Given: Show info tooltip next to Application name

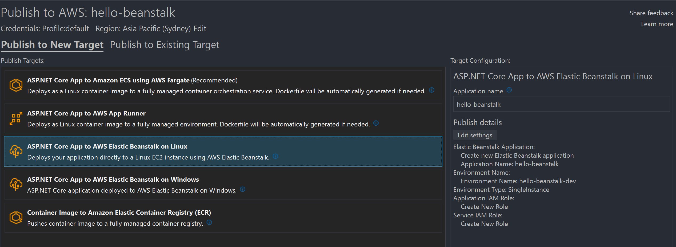Looking at the screenshot, I should 509,90.
